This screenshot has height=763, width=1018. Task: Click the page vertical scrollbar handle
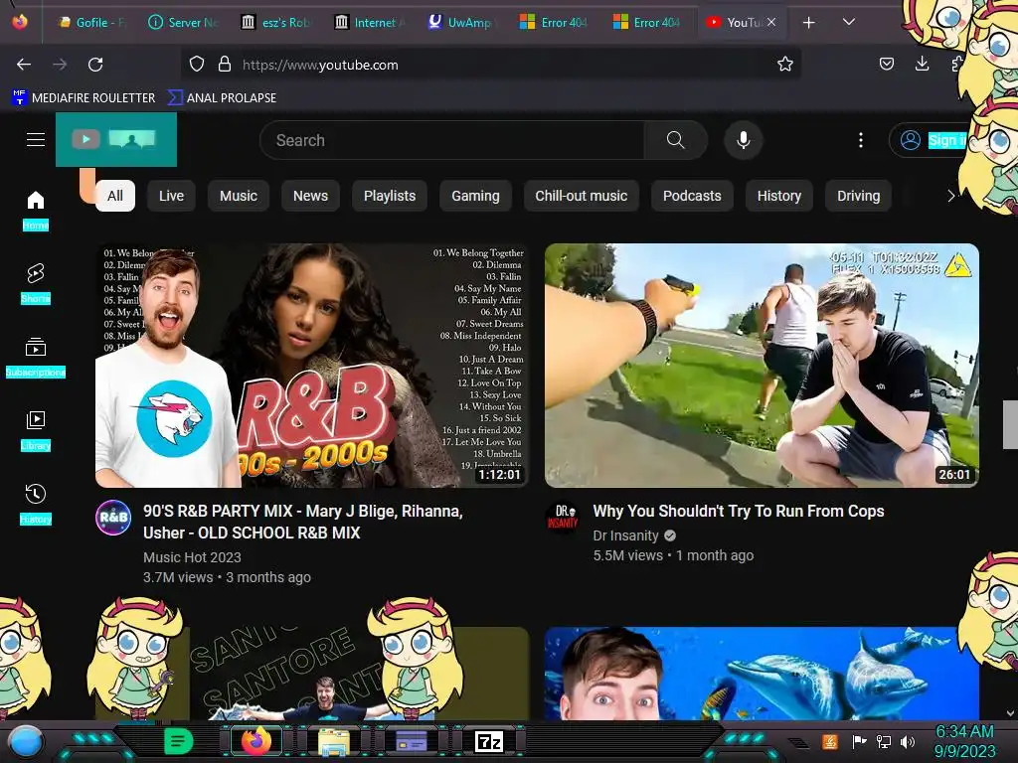coord(1010,425)
